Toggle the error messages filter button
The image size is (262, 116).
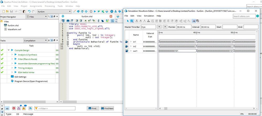pos(14,108)
